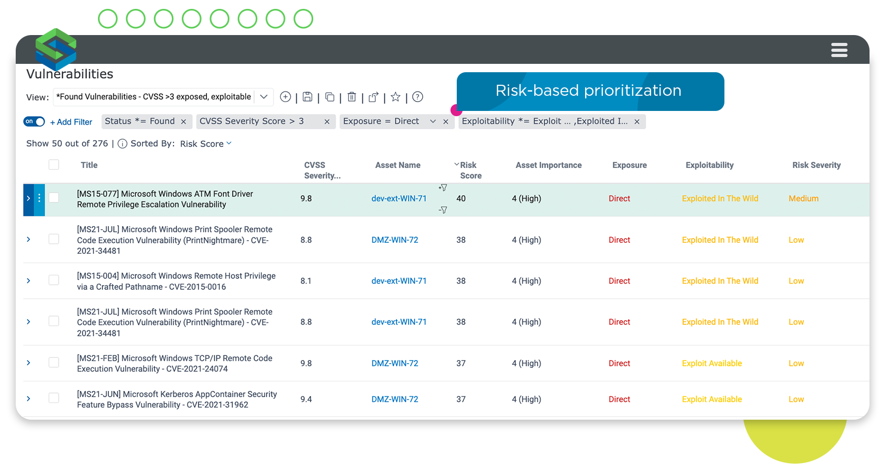The height and width of the screenshot is (472, 880).
Task: Expand the MS21-JUN Kerberos row
Action: pyautogui.click(x=28, y=399)
